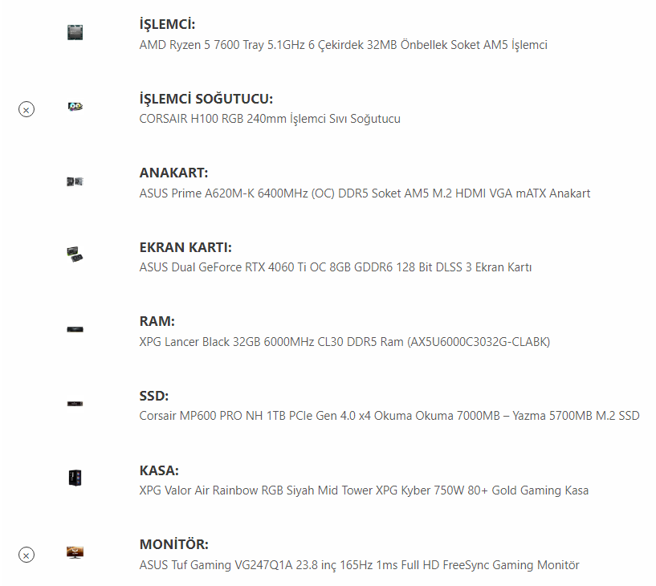Click the XPG Valor case thumbnail
This screenshot has height=586, width=656.
(75, 478)
